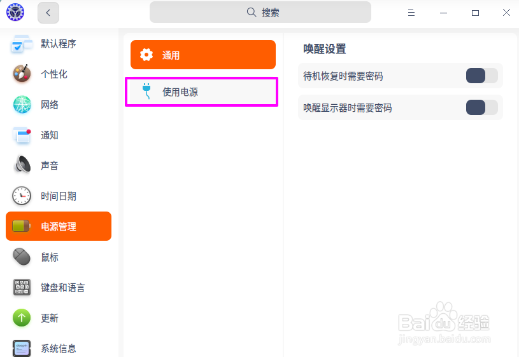Click the 待机恢复时需要密码 label

(343, 76)
